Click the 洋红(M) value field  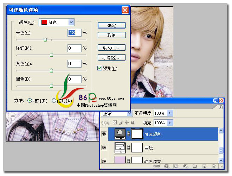(75, 48)
